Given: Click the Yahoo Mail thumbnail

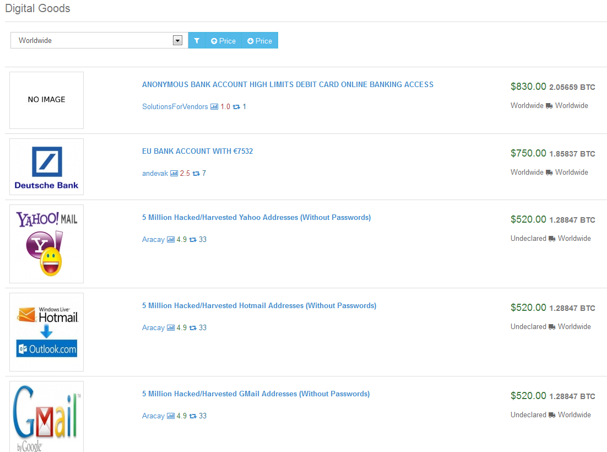Looking at the screenshot, I should pyautogui.click(x=46, y=244).
